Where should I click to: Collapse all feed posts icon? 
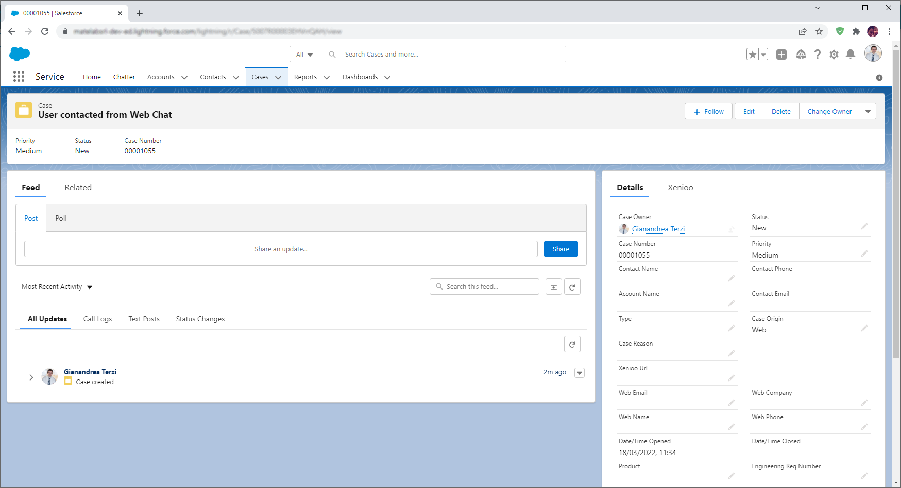tap(553, 286)
